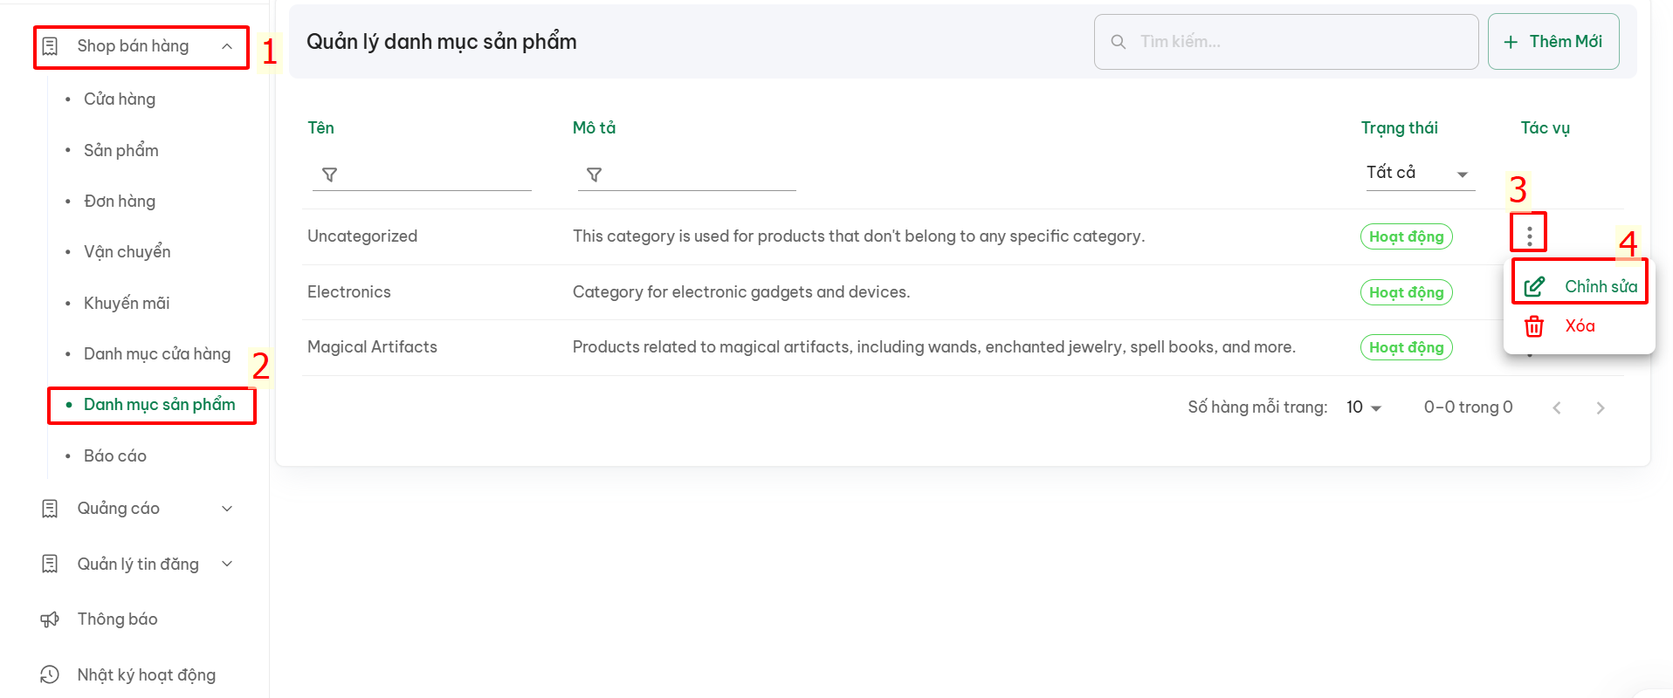This screenshot has height=698, width=1673.
Task: Click the magnifier search icon
Action: (1118, 42)
